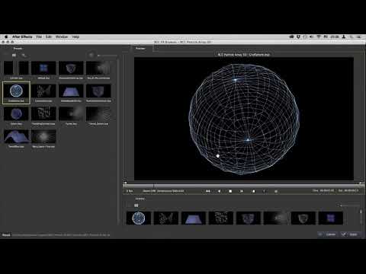
Task: Open the soft glow item in History strip
Action: point(276,218)
